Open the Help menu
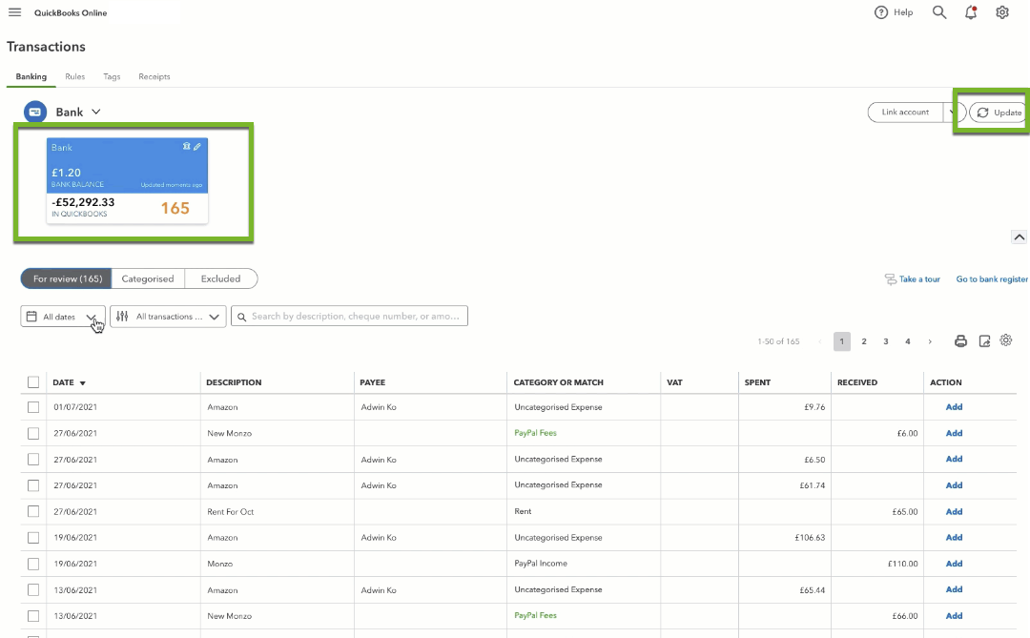 (x=894, y=12)
